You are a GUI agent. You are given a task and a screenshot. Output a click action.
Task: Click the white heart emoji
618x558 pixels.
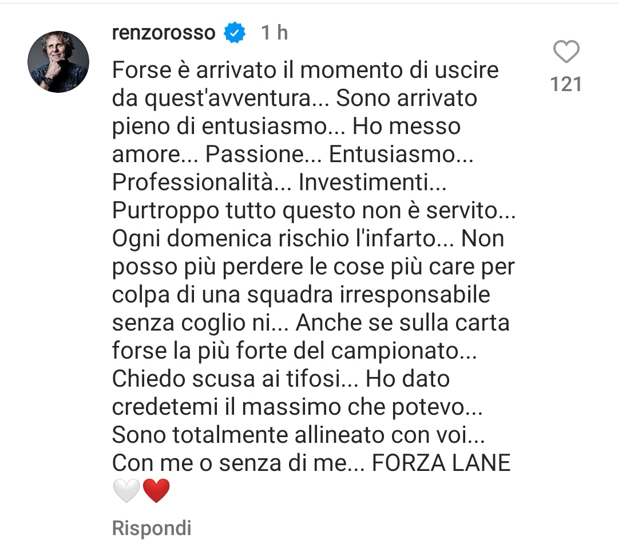(x=126, y=490)
